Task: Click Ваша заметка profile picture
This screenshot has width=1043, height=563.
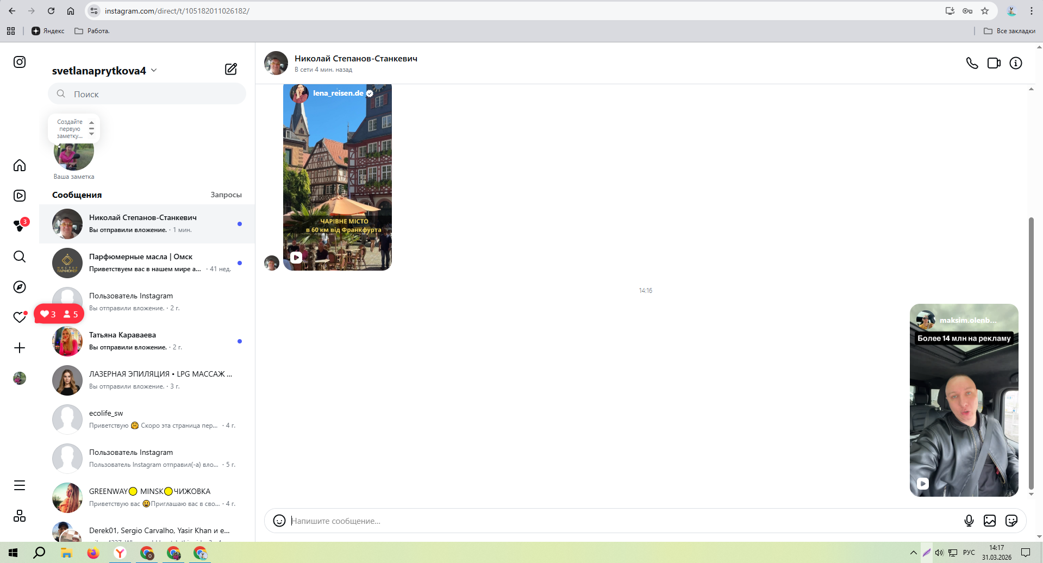Action: coord(74,152)
